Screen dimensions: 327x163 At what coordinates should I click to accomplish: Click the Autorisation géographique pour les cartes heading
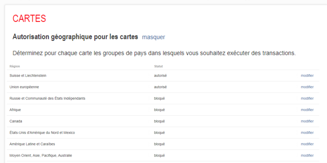(x=75, y=37)
